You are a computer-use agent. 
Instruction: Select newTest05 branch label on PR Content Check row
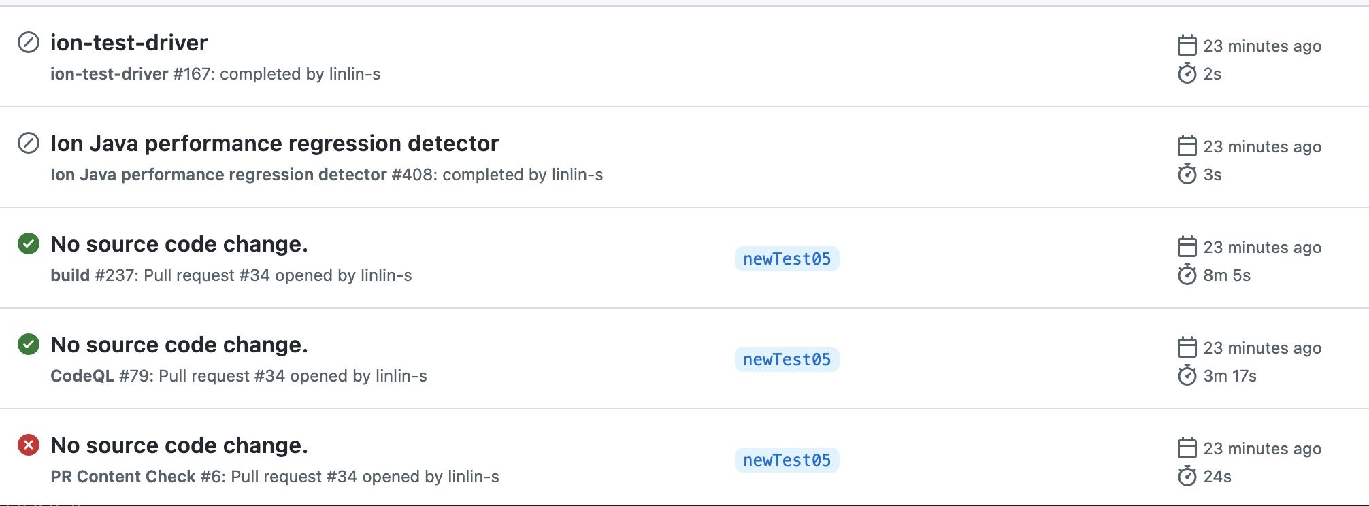point(787,460)
